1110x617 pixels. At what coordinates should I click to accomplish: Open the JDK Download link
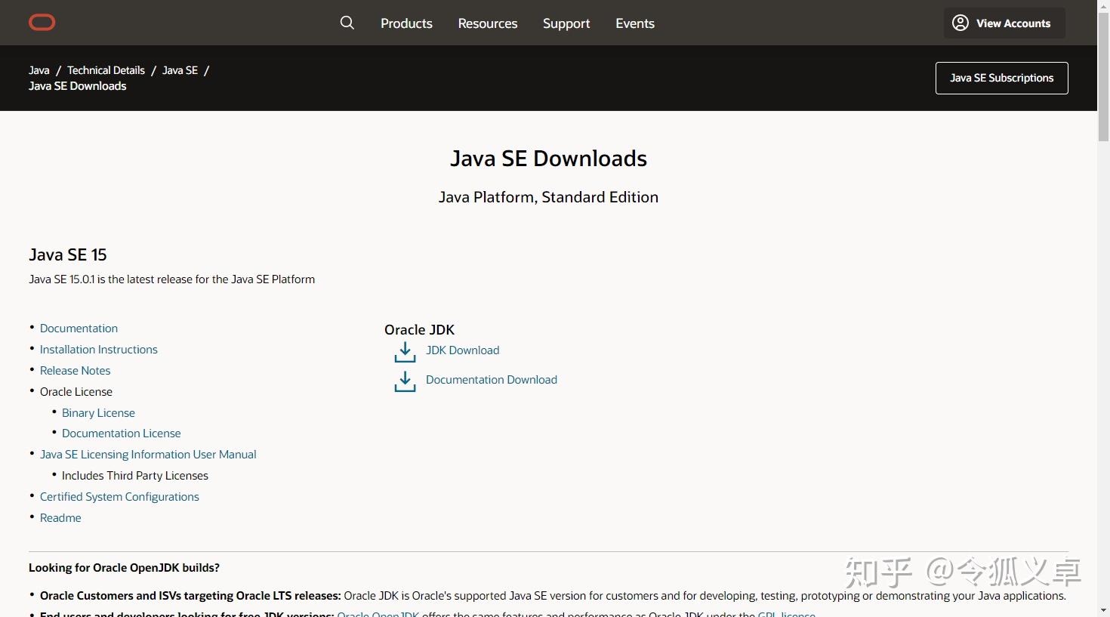462,350
